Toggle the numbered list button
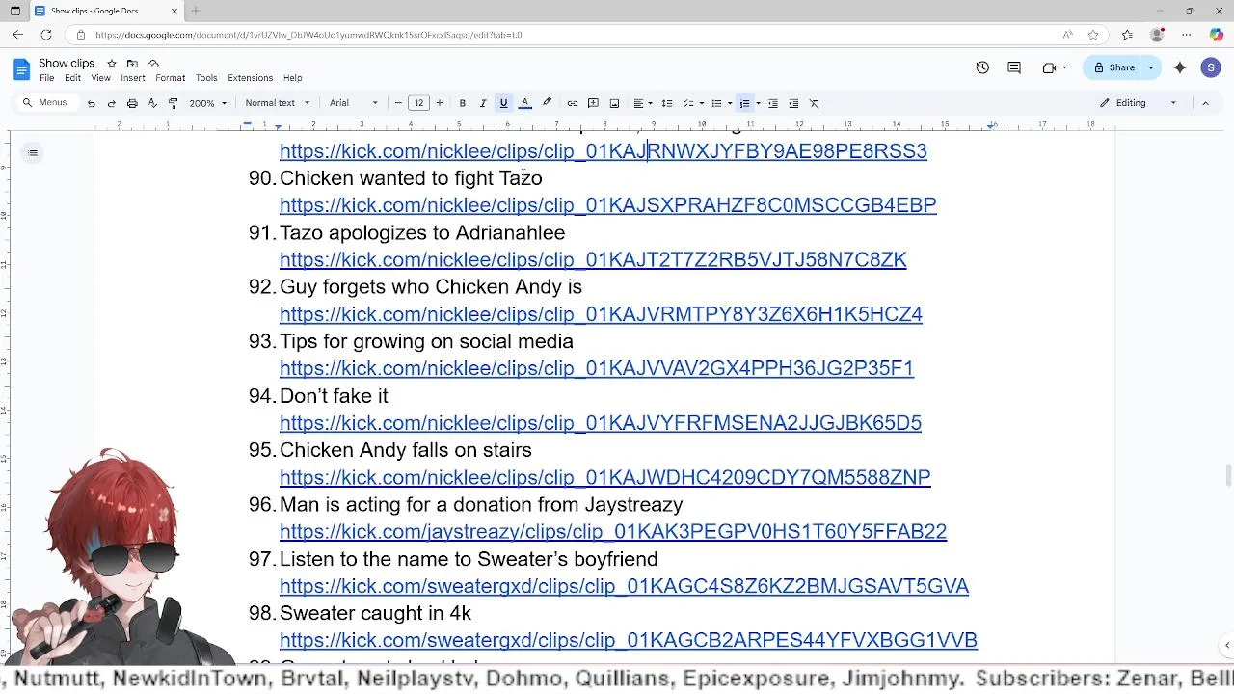The height and width of the screenshot is (694, 1234). (743, 103)
